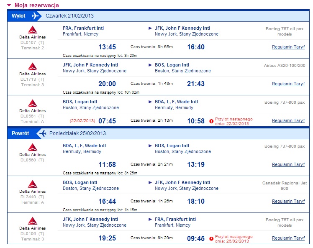Open Regulamin Taryf for FRA to JFK flight
The height and width of the screenshot is (248, 313).
288,47
